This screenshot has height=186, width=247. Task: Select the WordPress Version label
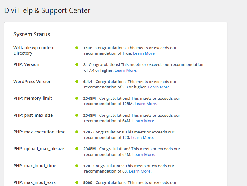tap(33, 82)
